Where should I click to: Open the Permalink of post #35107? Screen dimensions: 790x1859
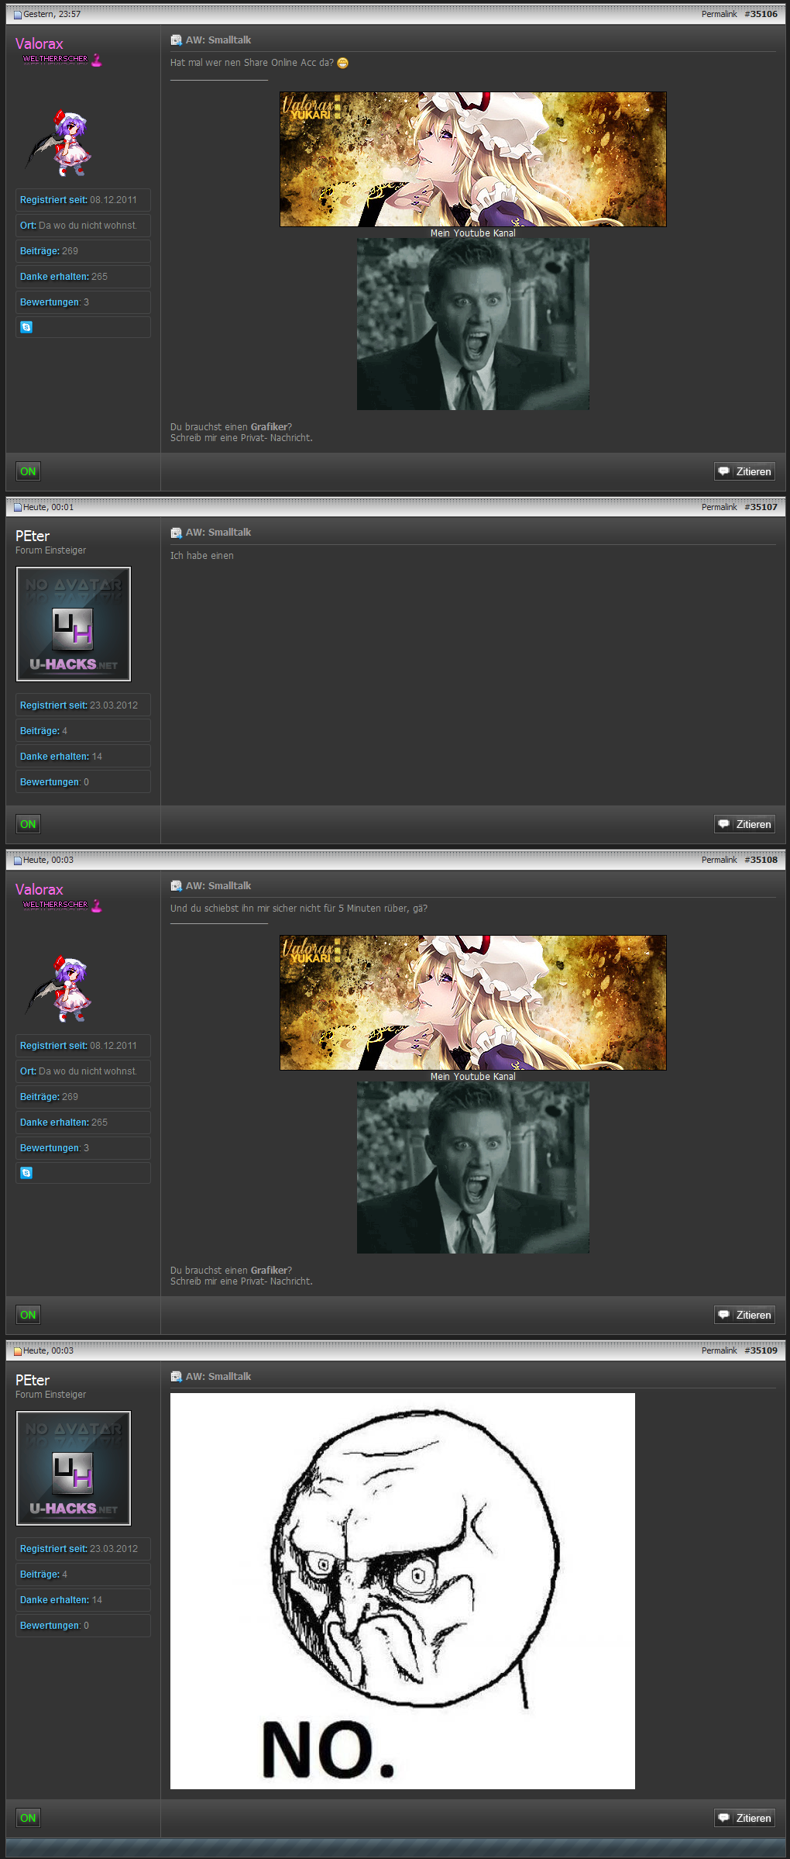(719, 508)
